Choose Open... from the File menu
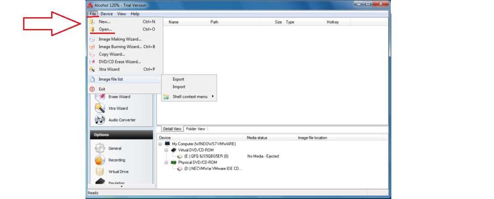This screenshot has width=494, height=199. pos(125,29)
